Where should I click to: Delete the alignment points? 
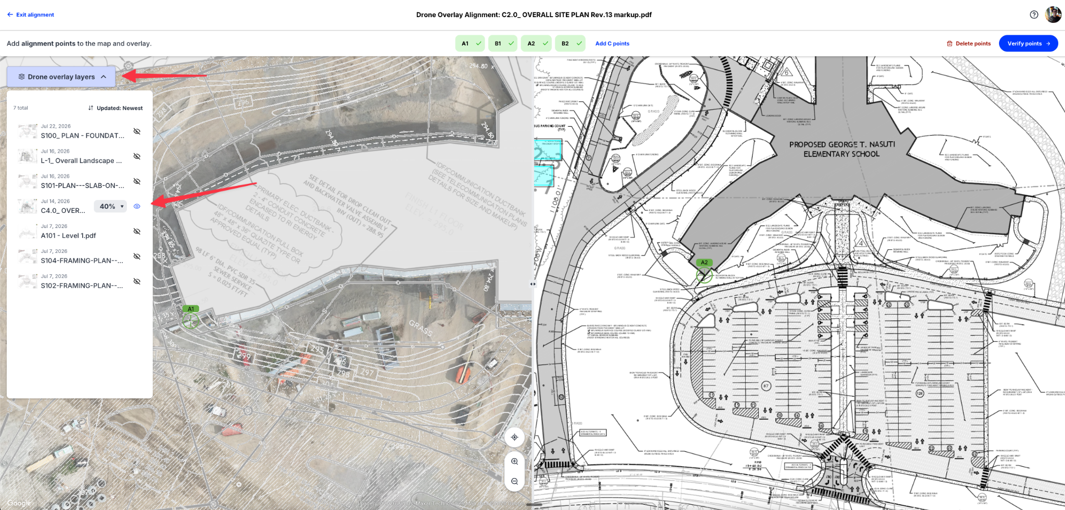click(969, 44)
